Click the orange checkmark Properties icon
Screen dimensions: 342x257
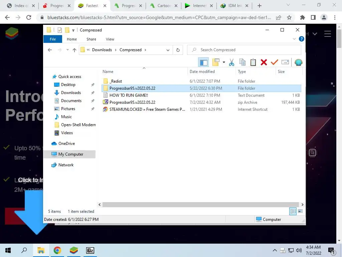pyautogui.click(x=275, y=63)
